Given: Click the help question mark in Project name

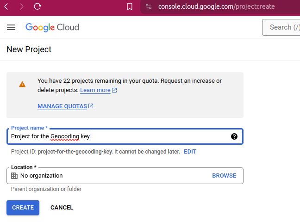Looking at the screenshot, I should pos(234,136).
